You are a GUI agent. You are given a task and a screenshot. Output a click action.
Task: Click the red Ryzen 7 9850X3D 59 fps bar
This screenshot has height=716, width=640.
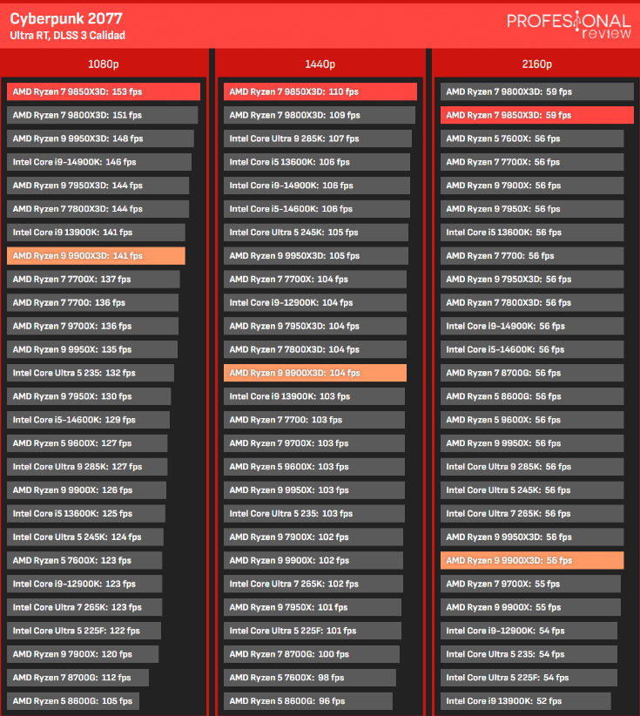536,115
